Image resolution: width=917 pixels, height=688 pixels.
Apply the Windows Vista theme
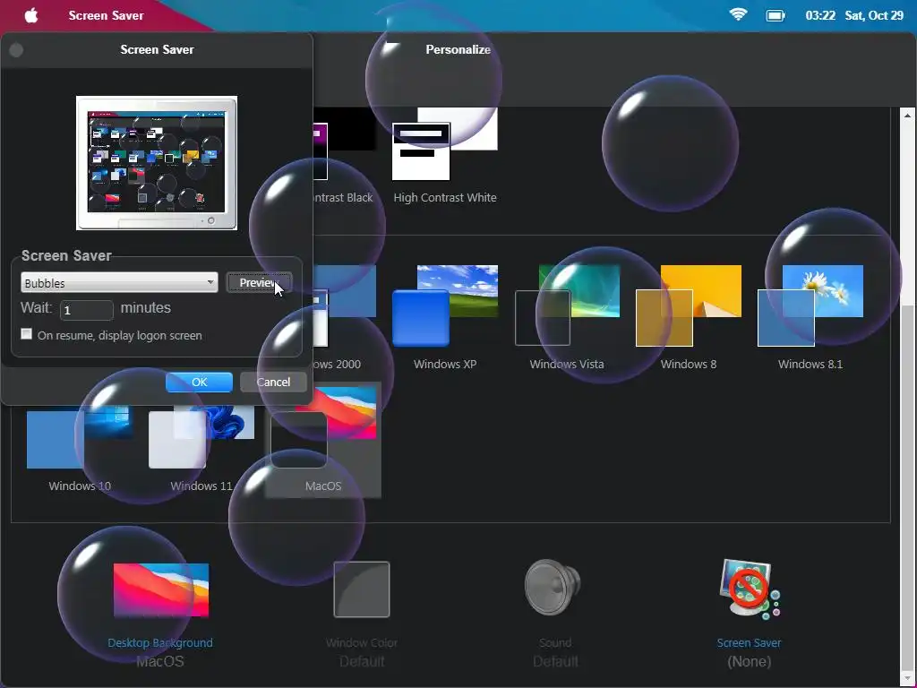(567, 318)
